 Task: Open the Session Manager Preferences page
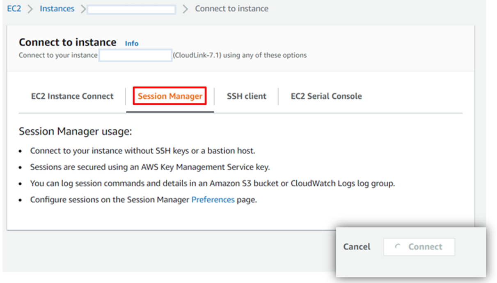click(x=213, y=199)
